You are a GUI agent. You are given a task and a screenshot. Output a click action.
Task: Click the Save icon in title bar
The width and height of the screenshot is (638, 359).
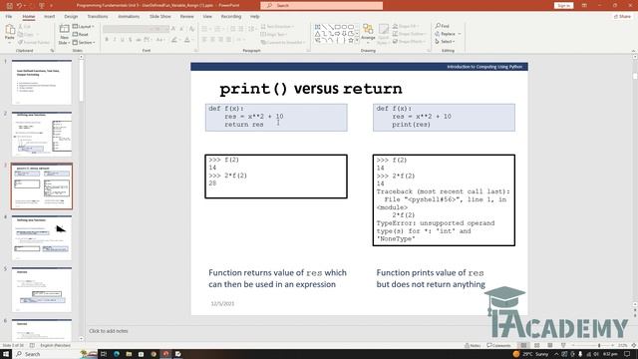click(9, 5)
